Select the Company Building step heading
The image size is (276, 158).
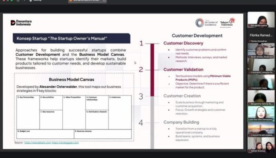click(181, 122)
